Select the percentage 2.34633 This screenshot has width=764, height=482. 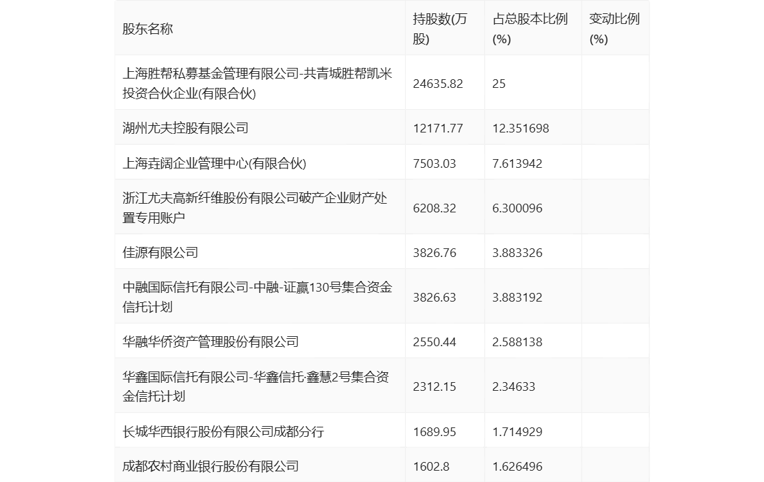pos(514,387)
